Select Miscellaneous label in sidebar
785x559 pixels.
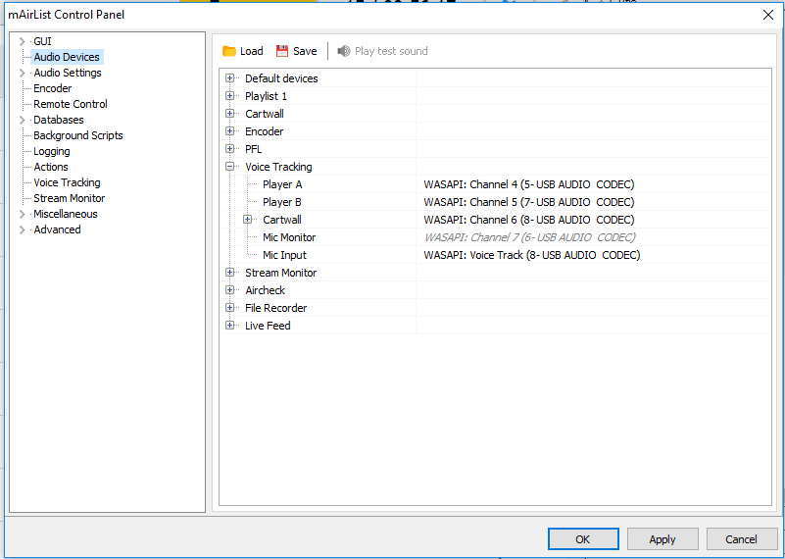point(66,215)
